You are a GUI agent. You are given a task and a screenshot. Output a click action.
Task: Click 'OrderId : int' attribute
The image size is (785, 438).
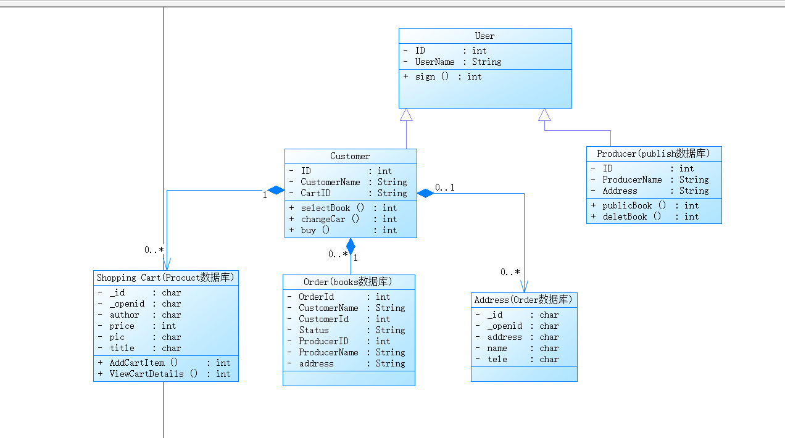(x=339, y=297)
